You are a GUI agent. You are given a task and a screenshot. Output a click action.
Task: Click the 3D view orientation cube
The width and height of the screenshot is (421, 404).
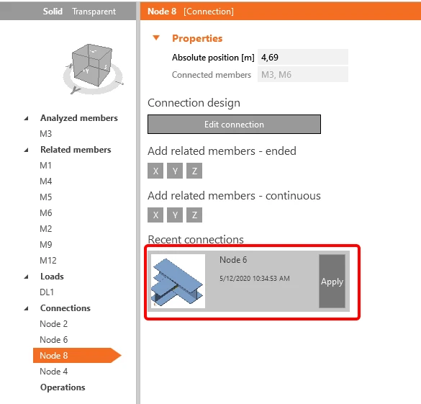(92, 66)
